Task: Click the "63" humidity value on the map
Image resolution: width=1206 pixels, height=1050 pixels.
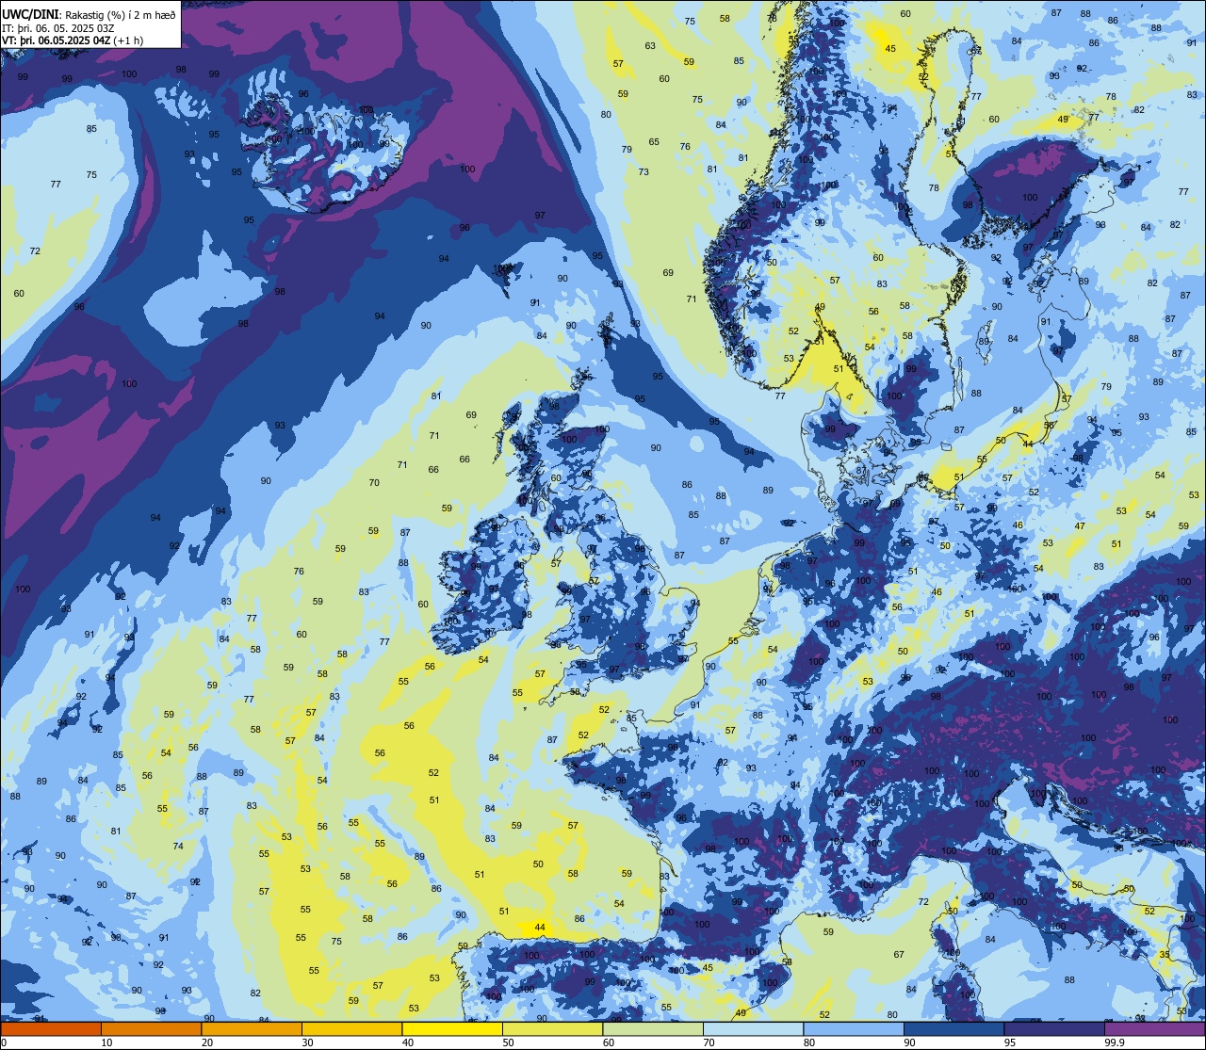Action: 650,46
